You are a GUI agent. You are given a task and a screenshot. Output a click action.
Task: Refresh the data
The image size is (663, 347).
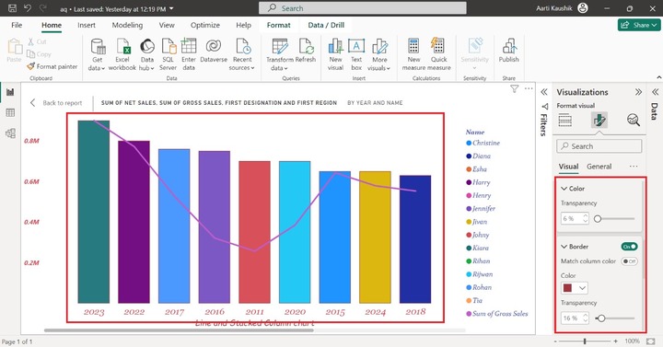[x=306, y=51]
